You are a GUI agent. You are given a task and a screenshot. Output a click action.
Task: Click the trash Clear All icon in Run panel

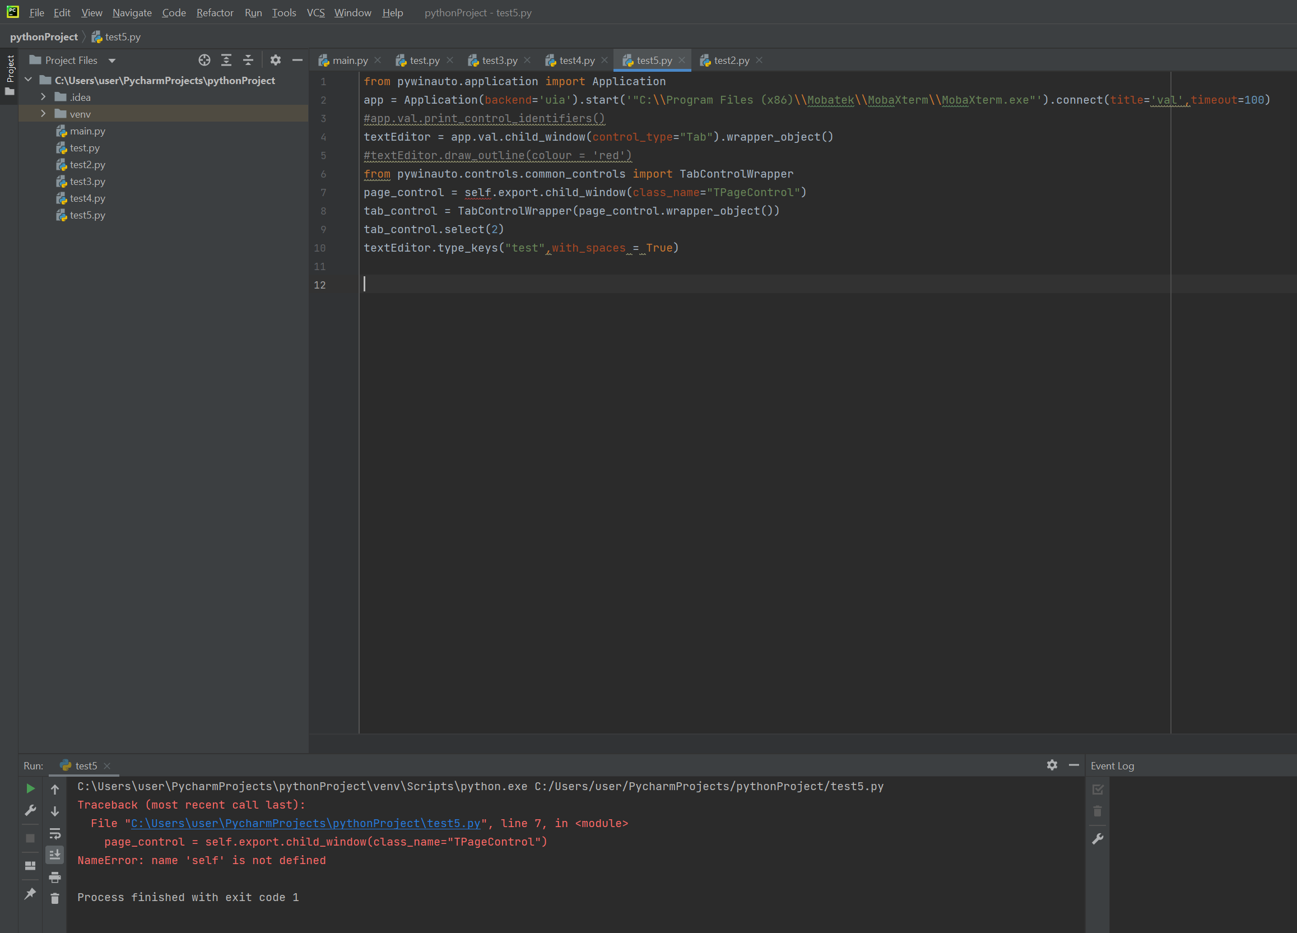[x=55, y=899]
